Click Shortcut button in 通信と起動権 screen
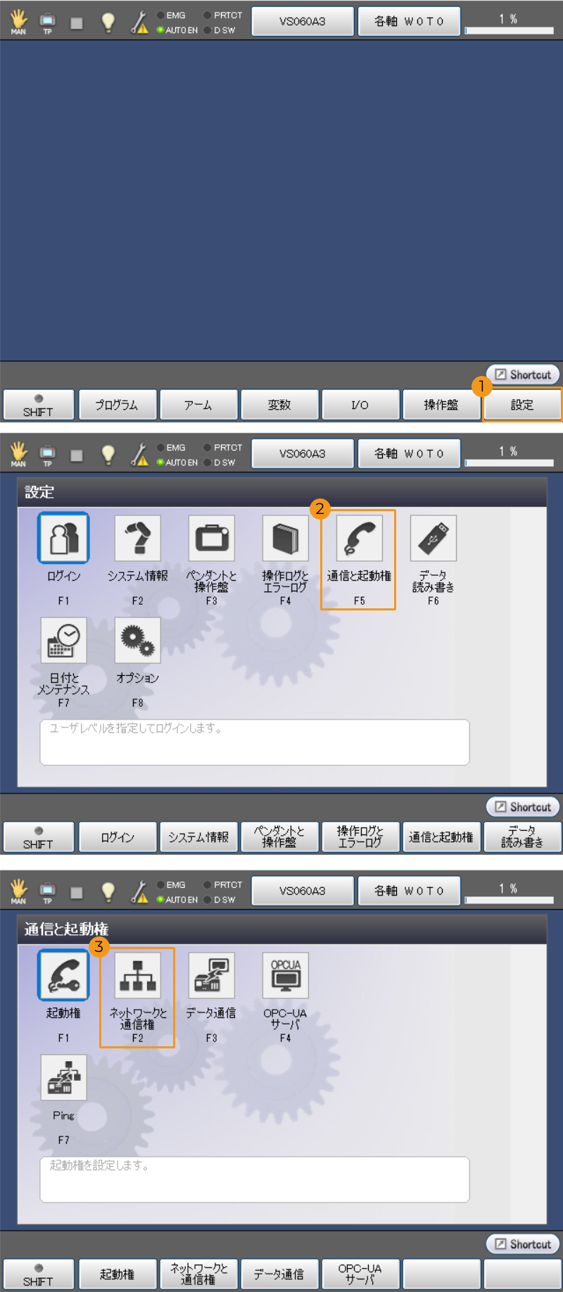This screenshot has height=1292, width=563. 523,1244
